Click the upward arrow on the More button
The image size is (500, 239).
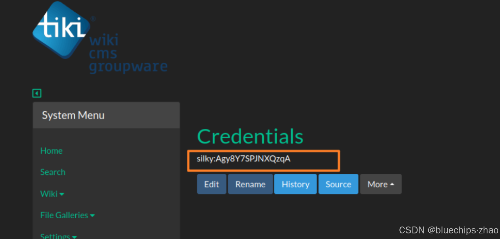pyautogui.click(x=392, y=184)
